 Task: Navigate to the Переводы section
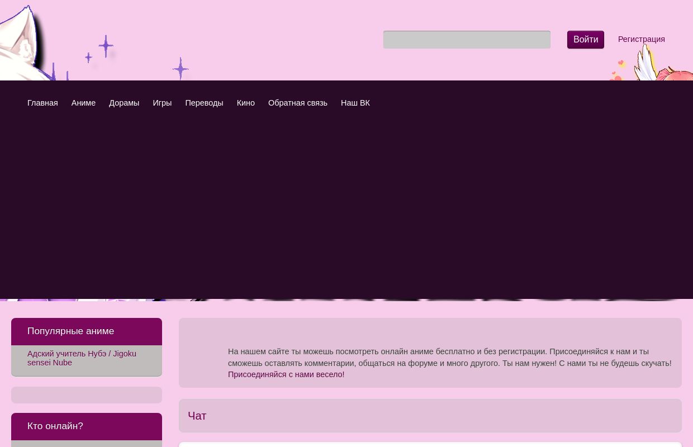click(x=204, y=103)
